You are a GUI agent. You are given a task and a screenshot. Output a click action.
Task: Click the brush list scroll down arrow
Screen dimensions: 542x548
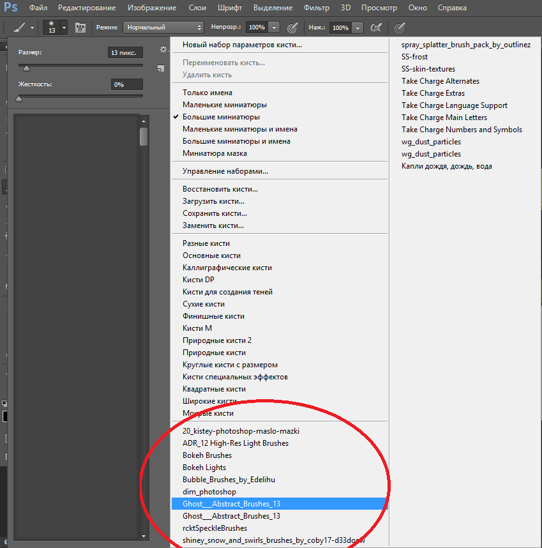tap(144, 536)
